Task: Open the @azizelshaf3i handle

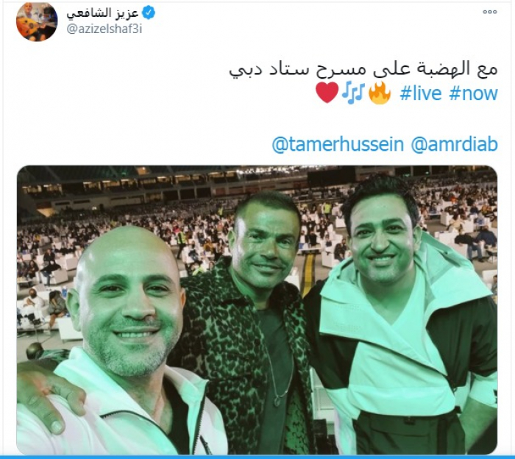Action: (x=104, y=29)
